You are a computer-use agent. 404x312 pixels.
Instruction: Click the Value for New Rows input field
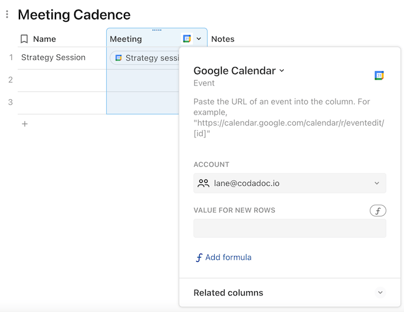[290, 228]
